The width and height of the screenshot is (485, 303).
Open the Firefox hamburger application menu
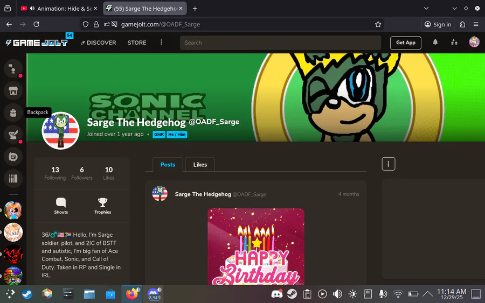point(476,24)
